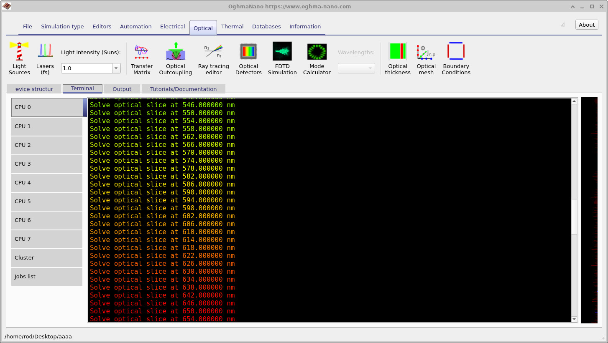Screen dimensions: 608x343
Task: Open the Tutorials/Documentation tab
Action: point(184,89)
